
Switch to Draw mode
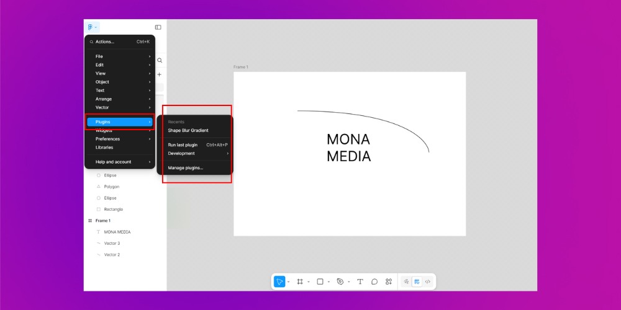coord(406,281)
